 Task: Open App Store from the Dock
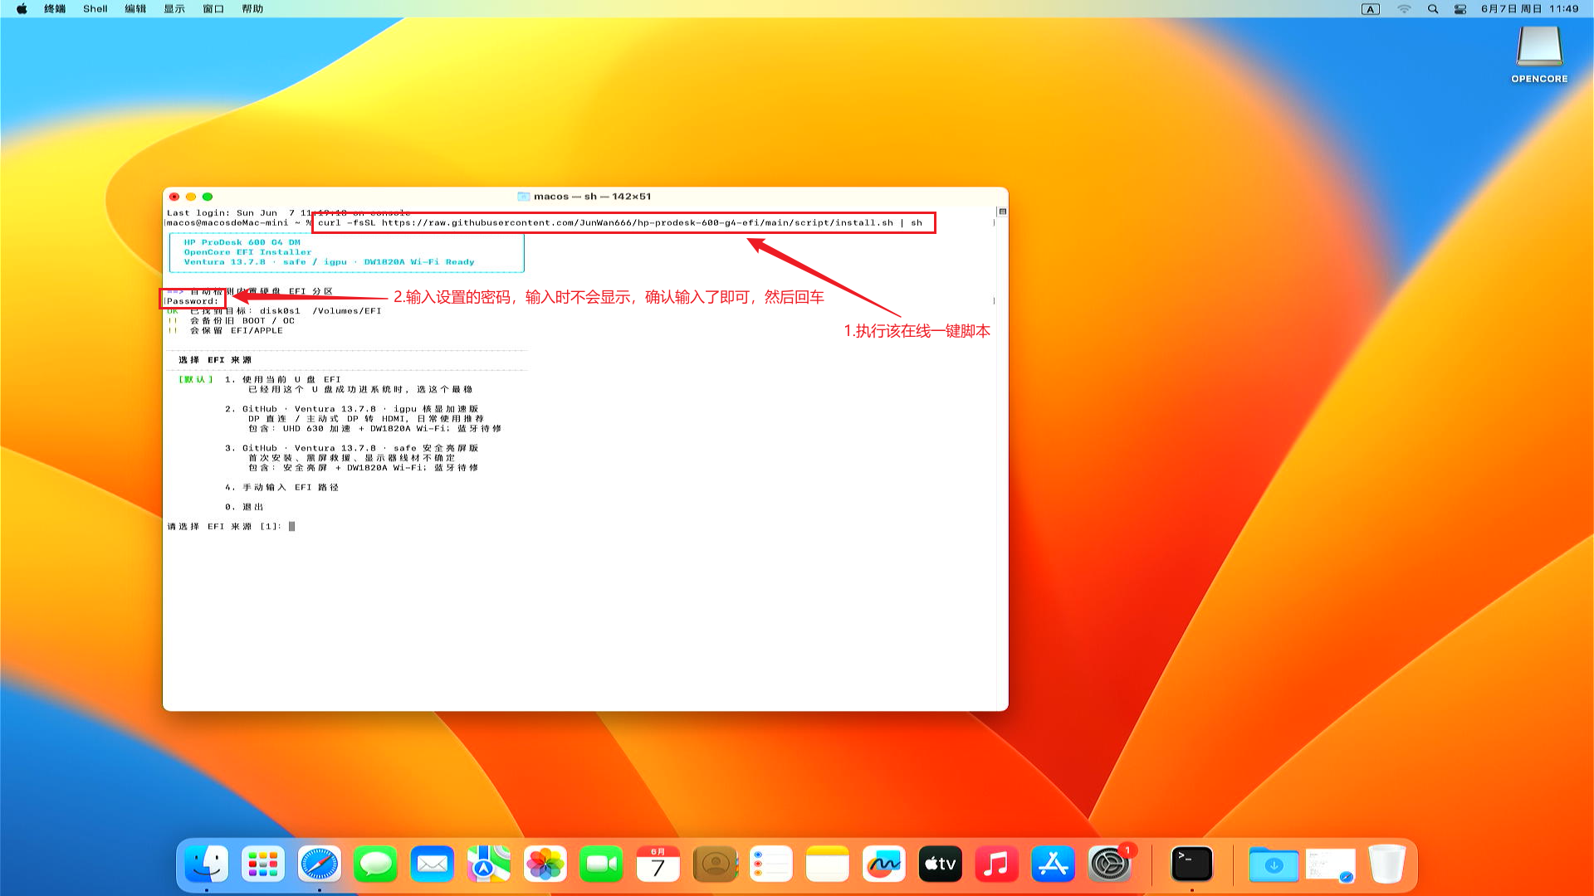point(1053,864)
